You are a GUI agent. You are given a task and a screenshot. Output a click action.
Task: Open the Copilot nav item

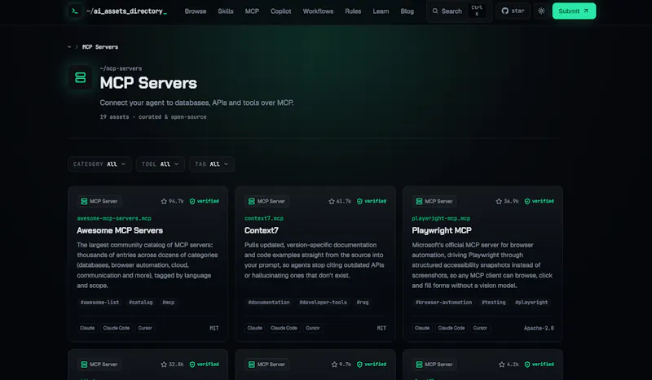[x=280, y=11]
